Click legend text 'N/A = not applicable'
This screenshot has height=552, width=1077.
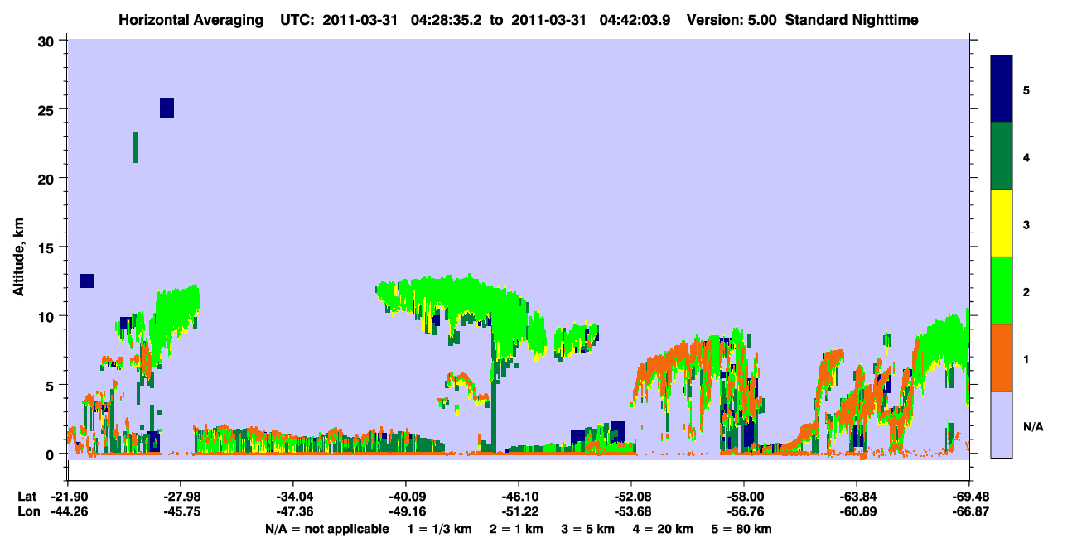click(326, 529)
